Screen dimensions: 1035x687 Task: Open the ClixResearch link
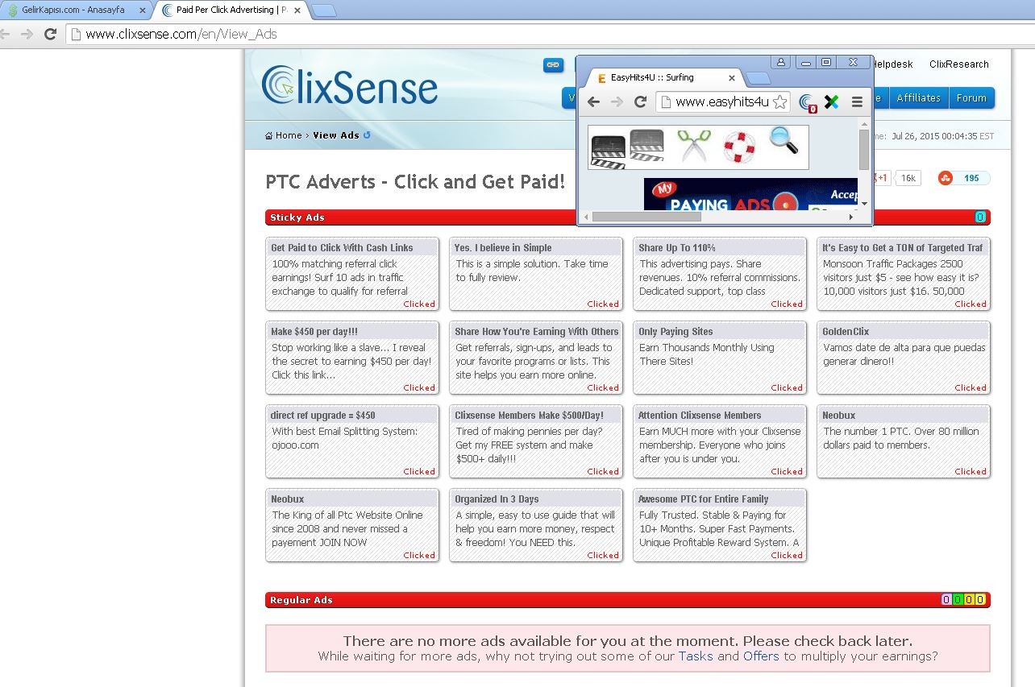(x=958, y=64)
